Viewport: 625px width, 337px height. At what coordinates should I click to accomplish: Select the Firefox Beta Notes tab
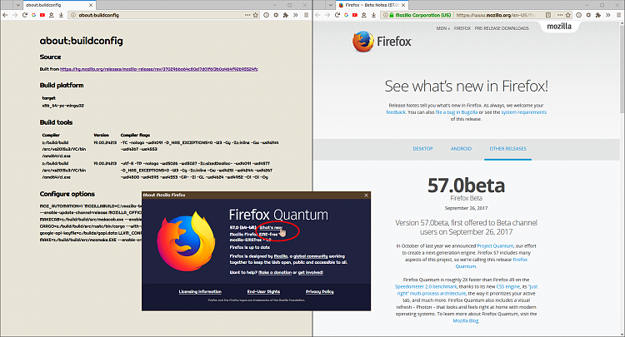pyautogui.click(x=372, y=5)
